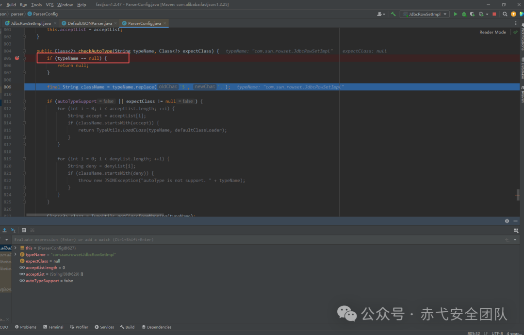The image size is (524, 335).
Task: Click the editor scrollbar error stripe marker
Action: tap(518, 194)
